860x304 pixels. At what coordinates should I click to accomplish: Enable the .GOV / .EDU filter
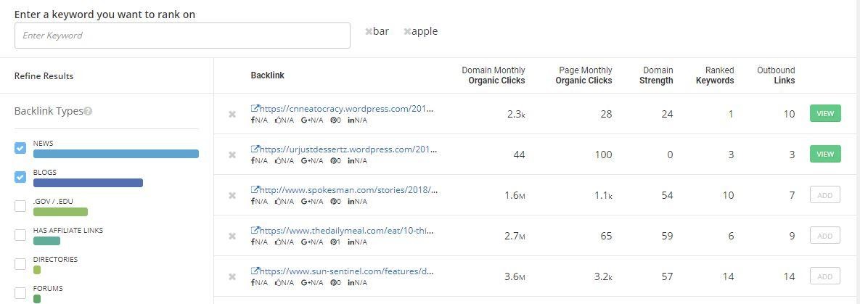pos(20,206)
